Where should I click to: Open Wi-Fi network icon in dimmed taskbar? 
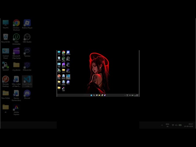173,125
